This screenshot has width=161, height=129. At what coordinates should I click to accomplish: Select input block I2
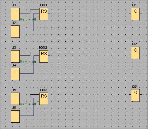point(15,31)
